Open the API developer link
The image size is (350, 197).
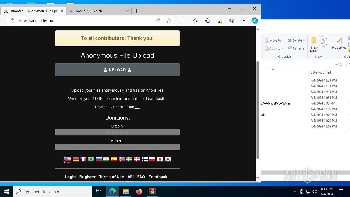click(137, 107)
